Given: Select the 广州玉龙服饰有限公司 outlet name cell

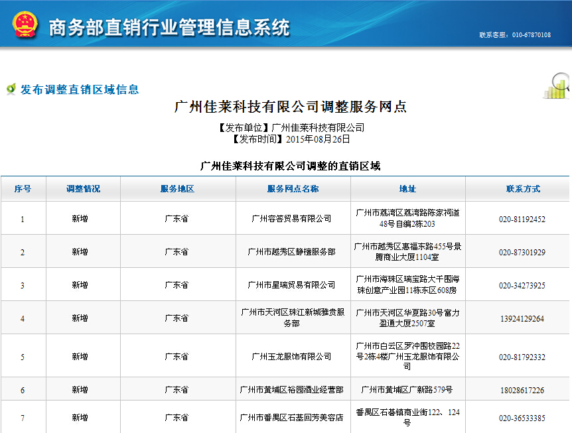Looking at the screenshot, I should point(292,357).
